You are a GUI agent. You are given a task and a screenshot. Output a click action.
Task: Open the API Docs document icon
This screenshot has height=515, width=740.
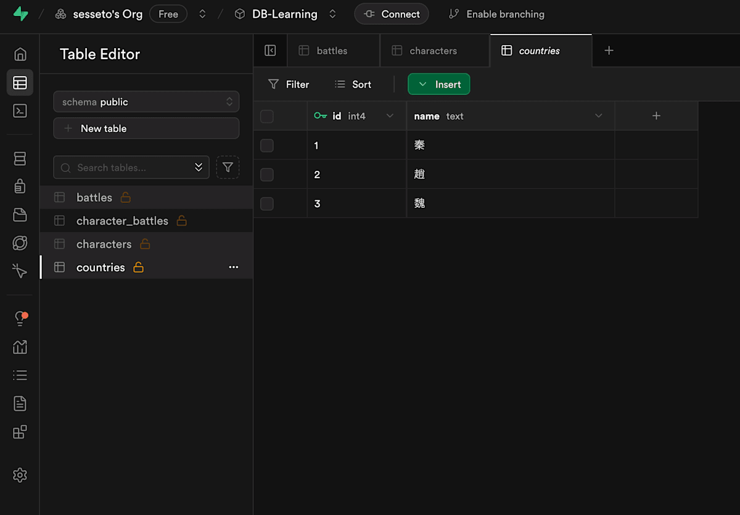tap(20, 403)
